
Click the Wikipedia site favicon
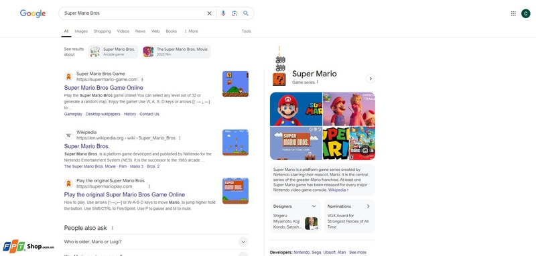coord(69,135)
